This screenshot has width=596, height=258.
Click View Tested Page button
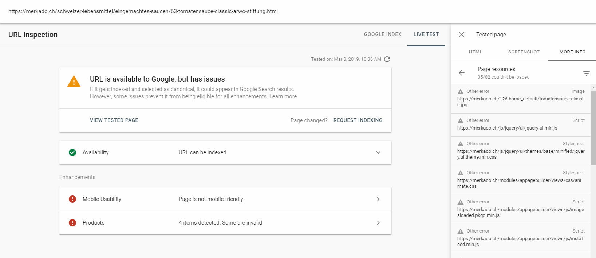tap(114, 120)
